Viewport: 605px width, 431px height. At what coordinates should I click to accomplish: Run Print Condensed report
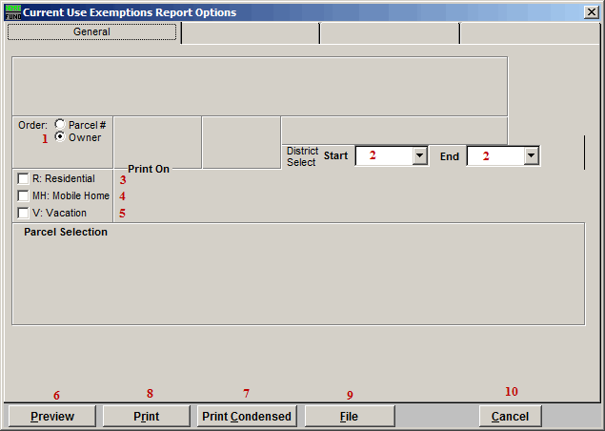248,417
